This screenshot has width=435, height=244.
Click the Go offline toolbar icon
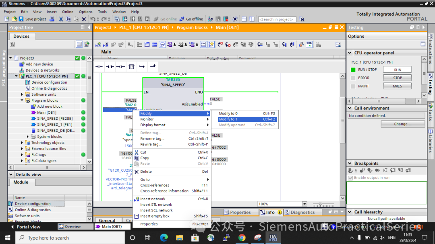click(182, 19)
